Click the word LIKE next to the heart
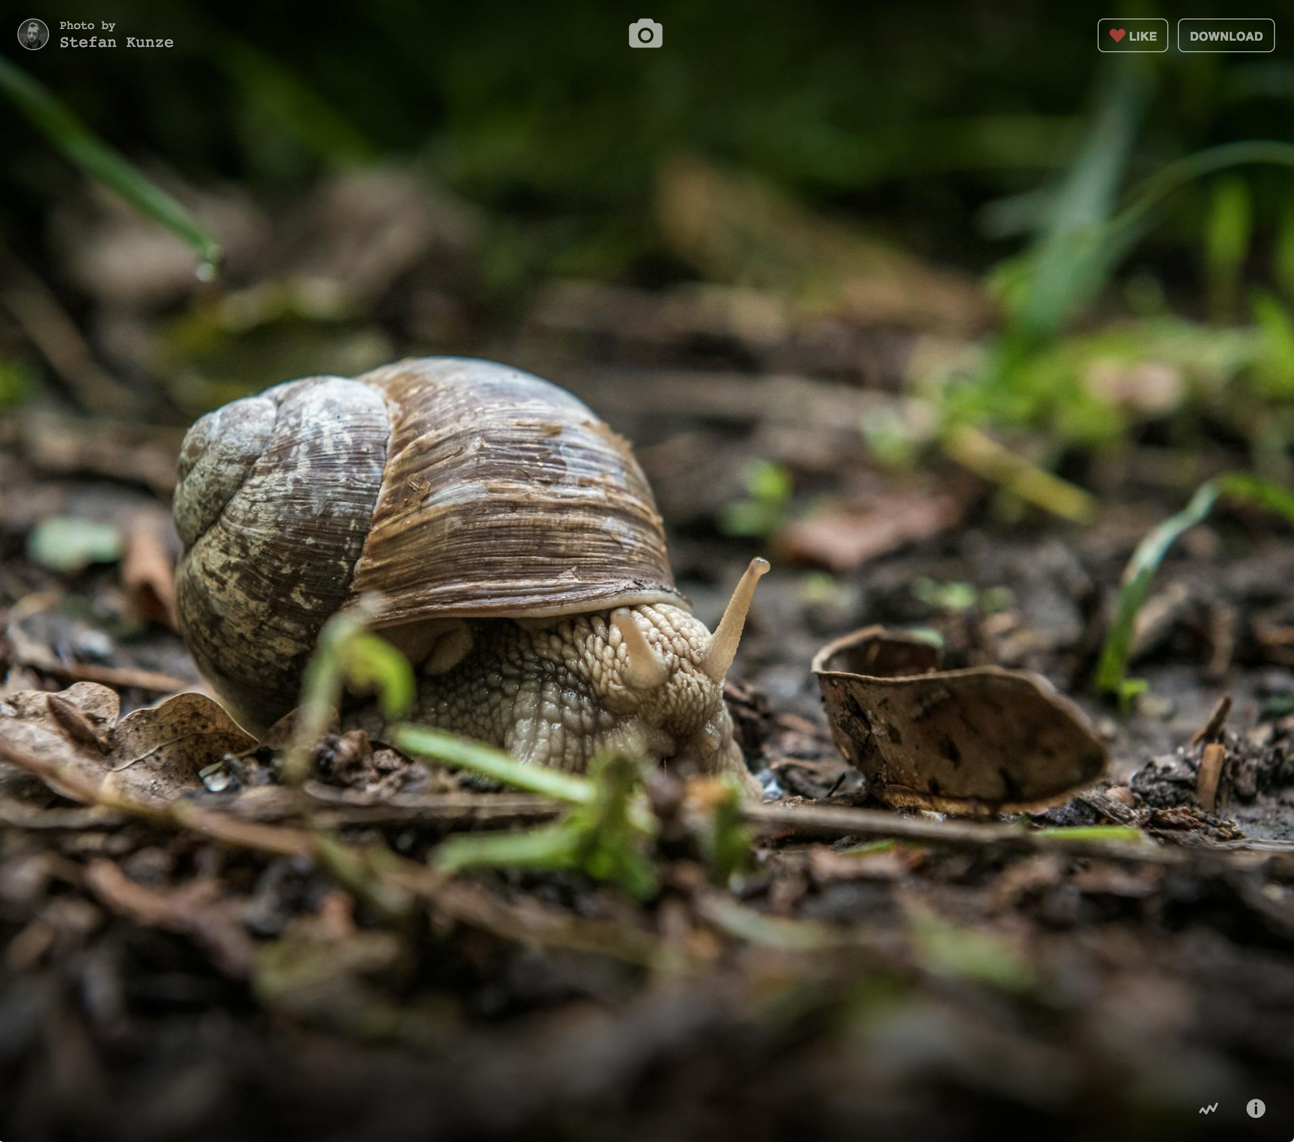Image resolution: width=1294 pixels, height=1142 pixels. (1142, 36)
